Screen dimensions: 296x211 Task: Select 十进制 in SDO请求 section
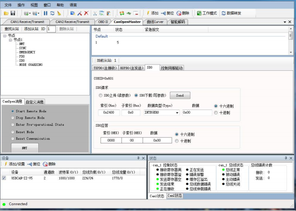216,113
